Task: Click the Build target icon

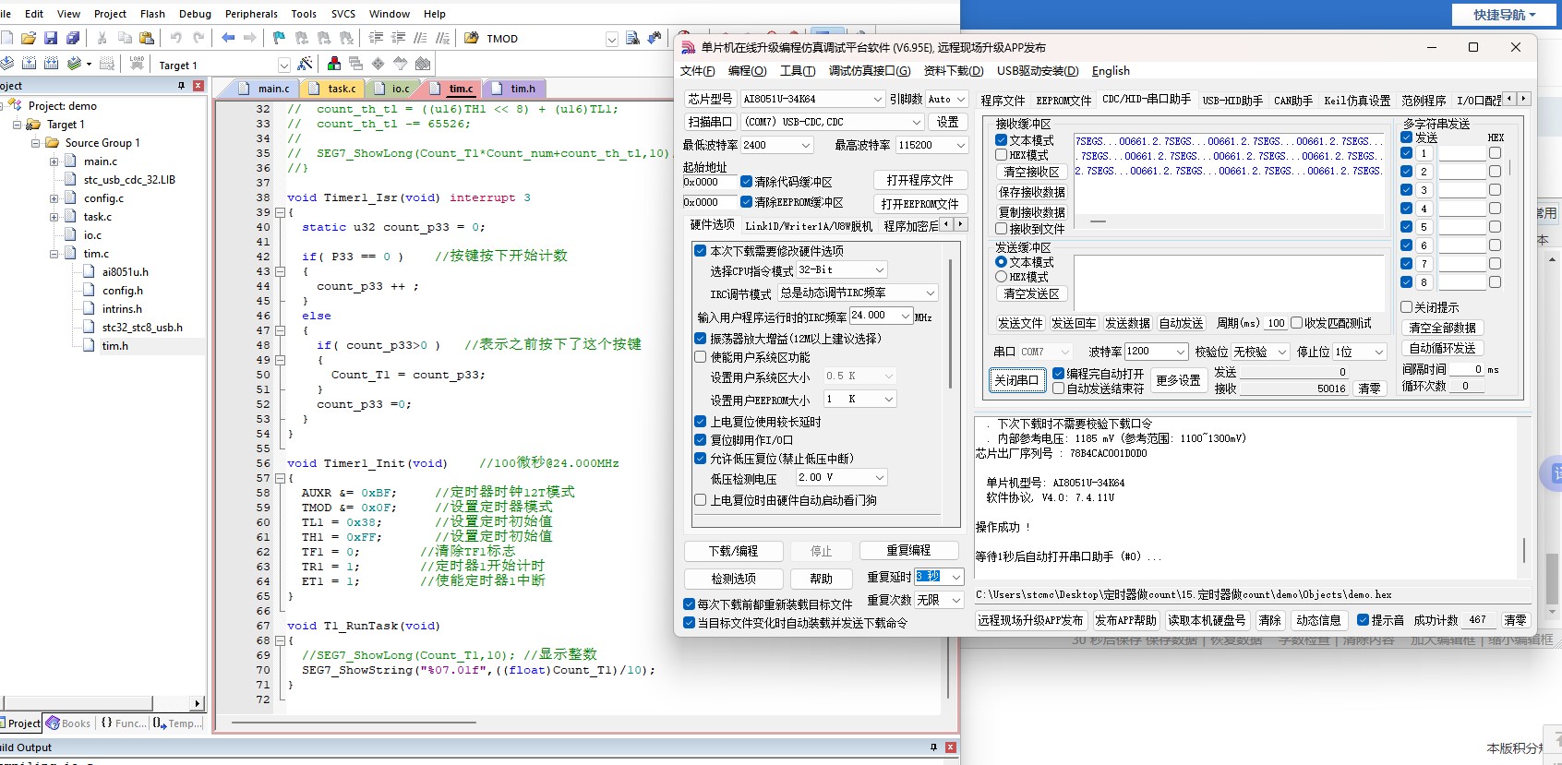Action: [30, 64]
